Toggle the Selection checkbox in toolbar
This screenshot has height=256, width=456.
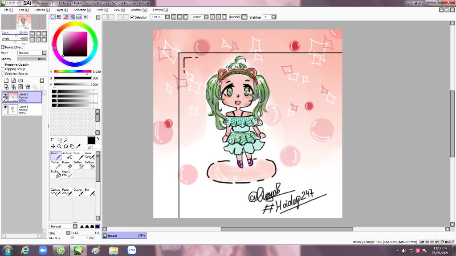[x=132, y=17]
